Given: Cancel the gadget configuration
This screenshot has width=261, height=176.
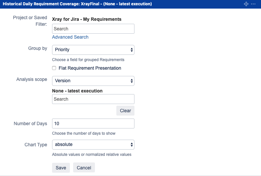Looking at the screenshot, I should pos(84,168).
